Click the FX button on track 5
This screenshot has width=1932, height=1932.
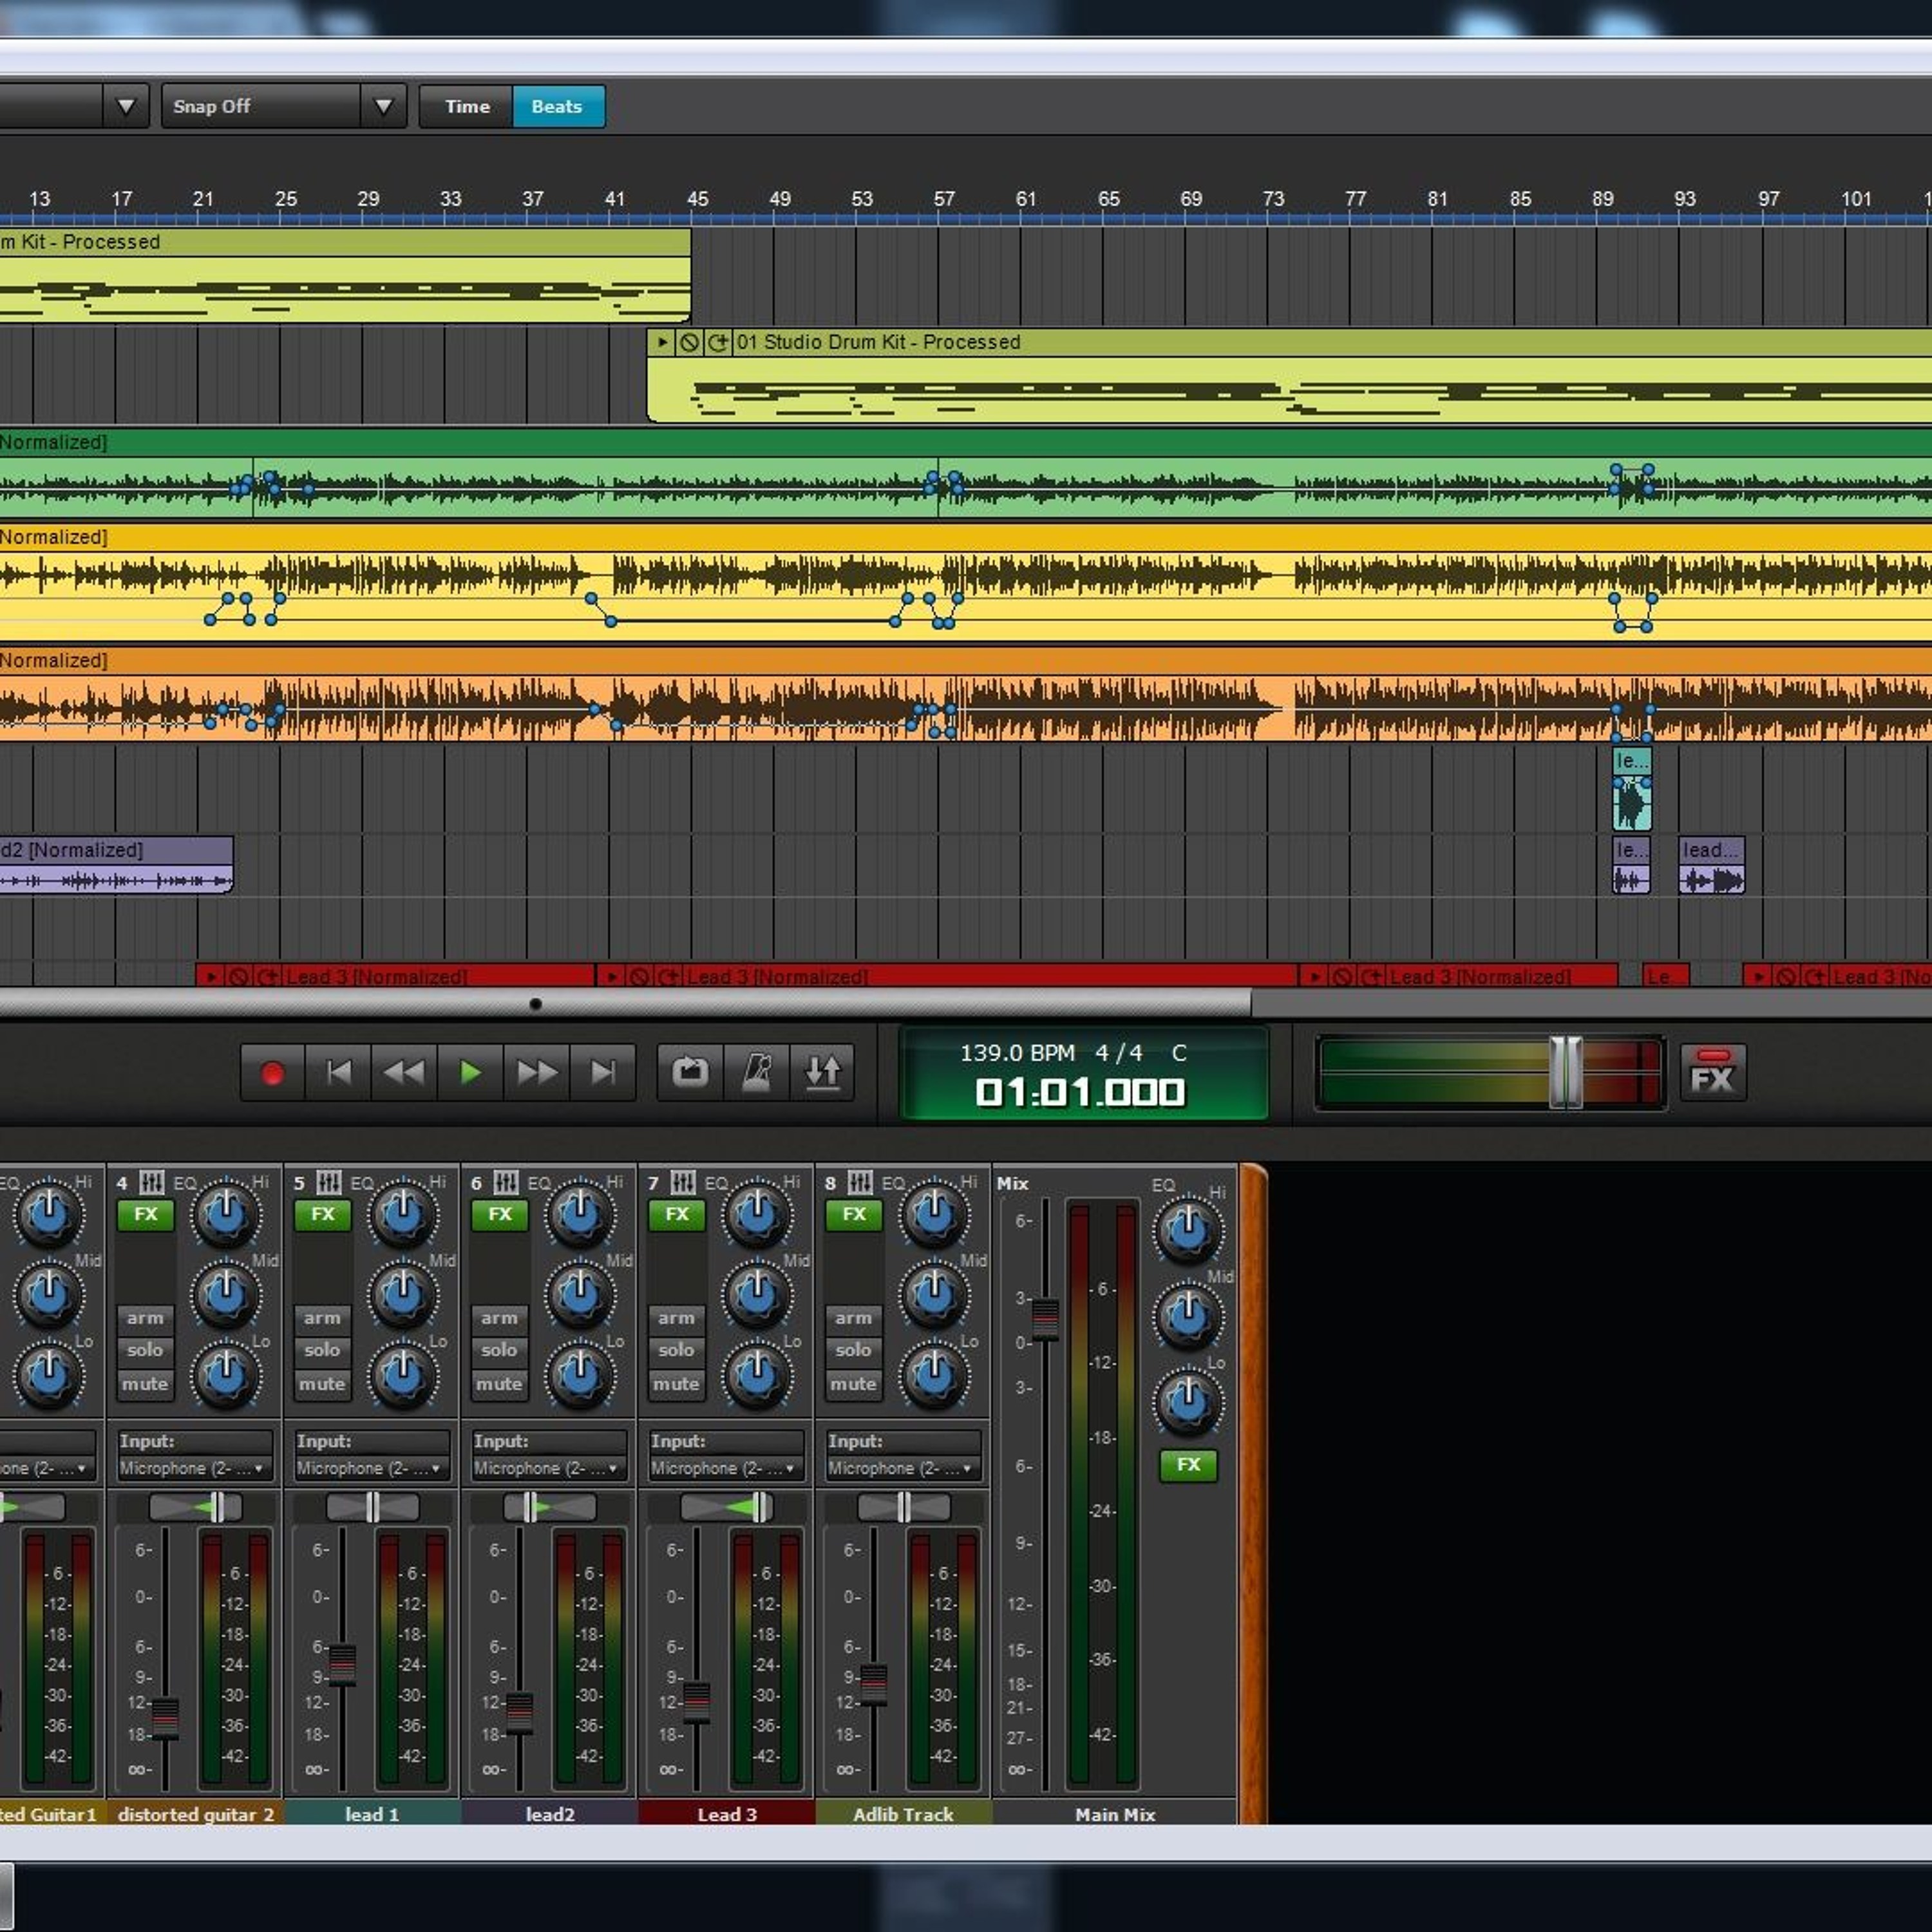322,1214
